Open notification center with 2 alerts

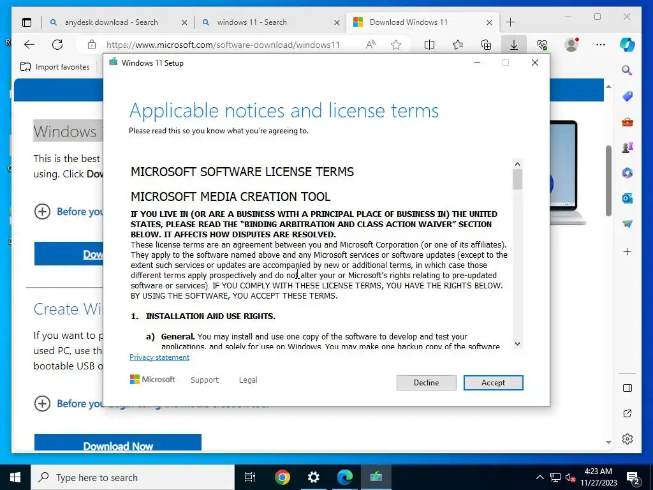tap(633, 477)
